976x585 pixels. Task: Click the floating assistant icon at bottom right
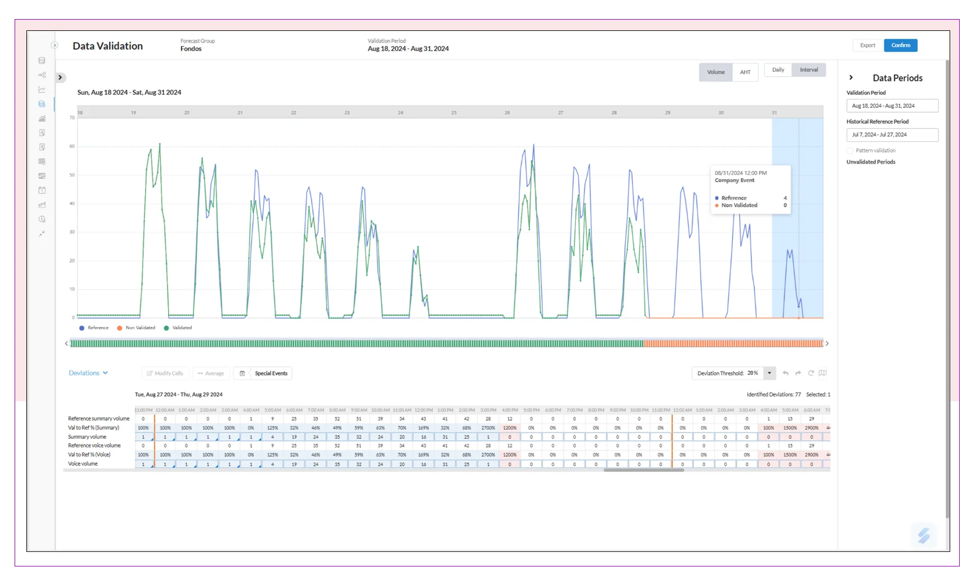pyautogui.click(x=924, y=536)
